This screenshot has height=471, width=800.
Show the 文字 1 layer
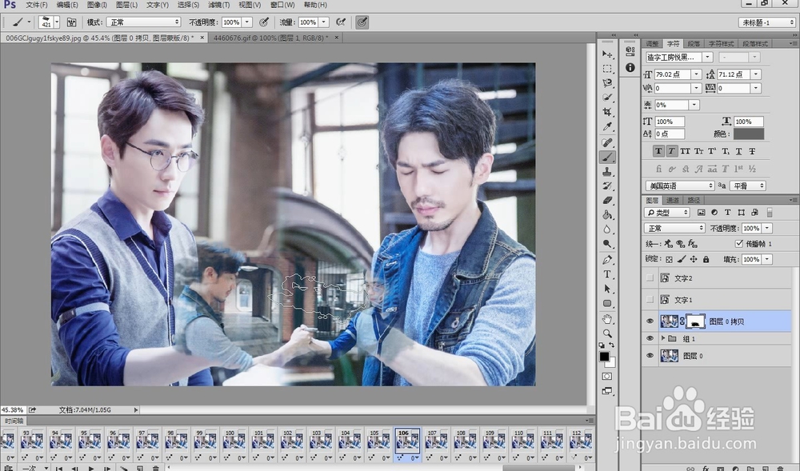coord(650,299)
